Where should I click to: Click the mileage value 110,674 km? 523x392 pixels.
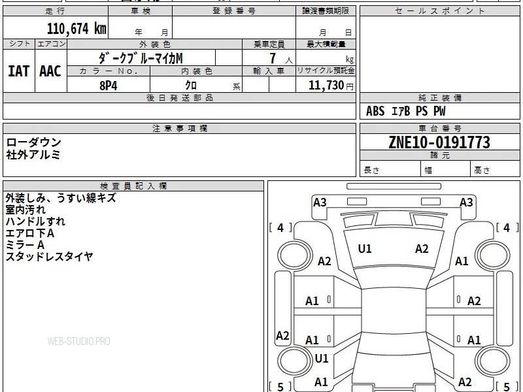(x=76, y=29)
